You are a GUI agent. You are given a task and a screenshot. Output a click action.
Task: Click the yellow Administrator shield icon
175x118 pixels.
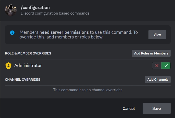(8, 66)
